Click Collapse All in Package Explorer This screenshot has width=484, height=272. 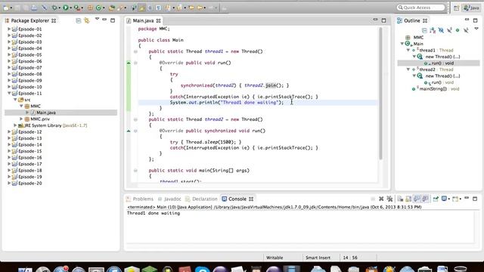coord(79,20)
